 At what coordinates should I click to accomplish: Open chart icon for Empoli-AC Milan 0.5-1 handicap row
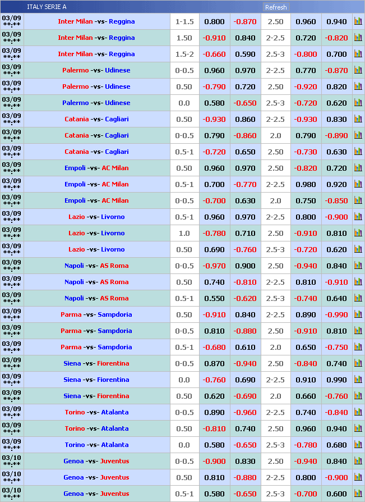click(358, 184)
